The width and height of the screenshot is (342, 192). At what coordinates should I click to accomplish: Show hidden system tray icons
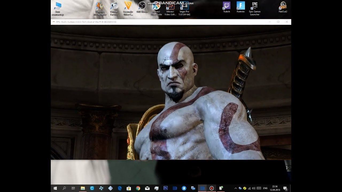pos(236,188)
